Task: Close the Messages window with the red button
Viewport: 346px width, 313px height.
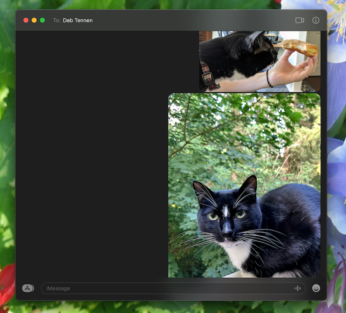Action: [26, 20]
